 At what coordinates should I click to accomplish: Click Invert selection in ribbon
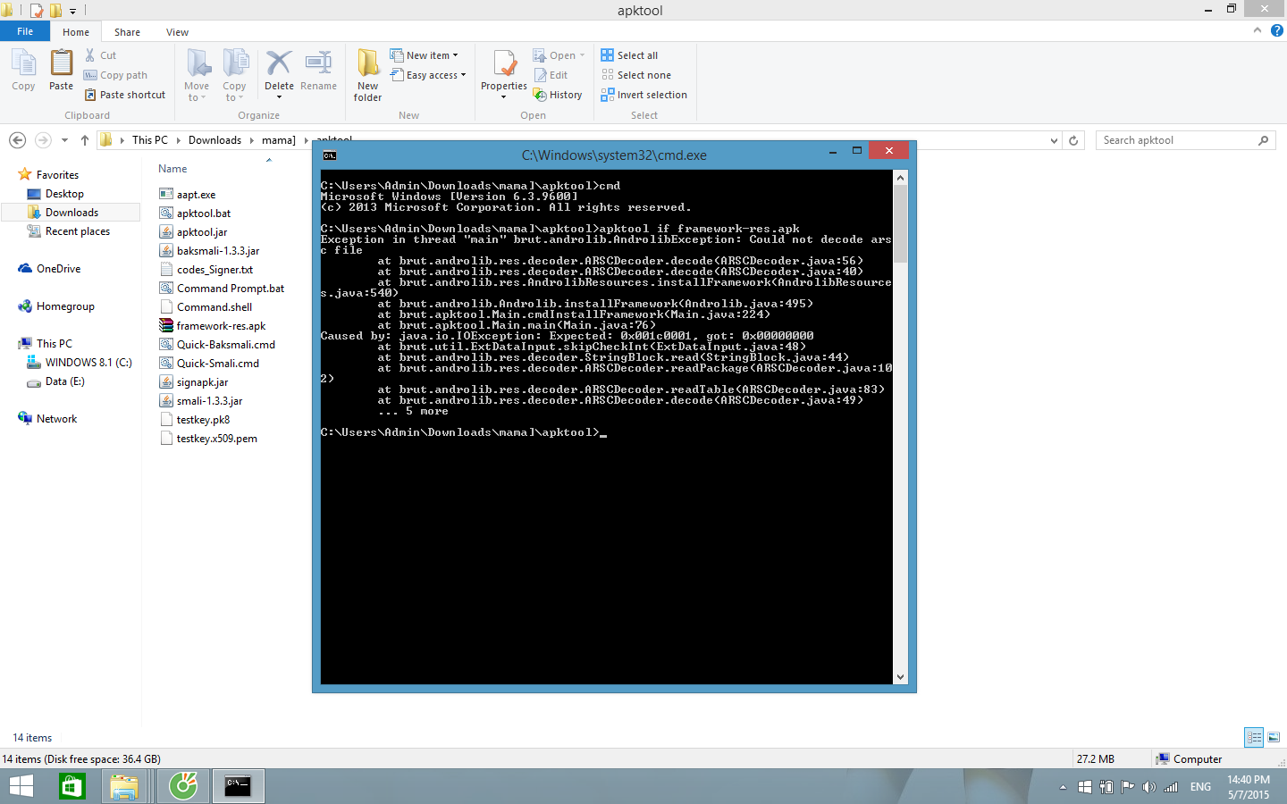click(x=643, y=95)
